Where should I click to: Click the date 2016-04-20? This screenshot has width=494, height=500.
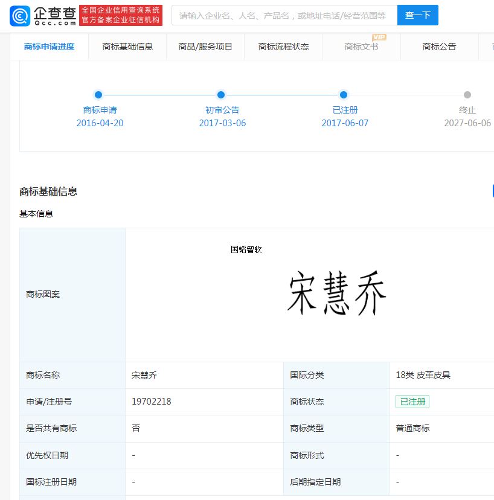tap(100, 123)
